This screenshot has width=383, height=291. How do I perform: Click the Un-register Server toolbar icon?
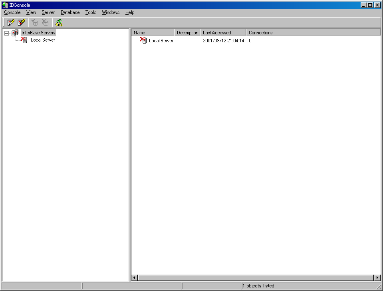pos(21,22)
